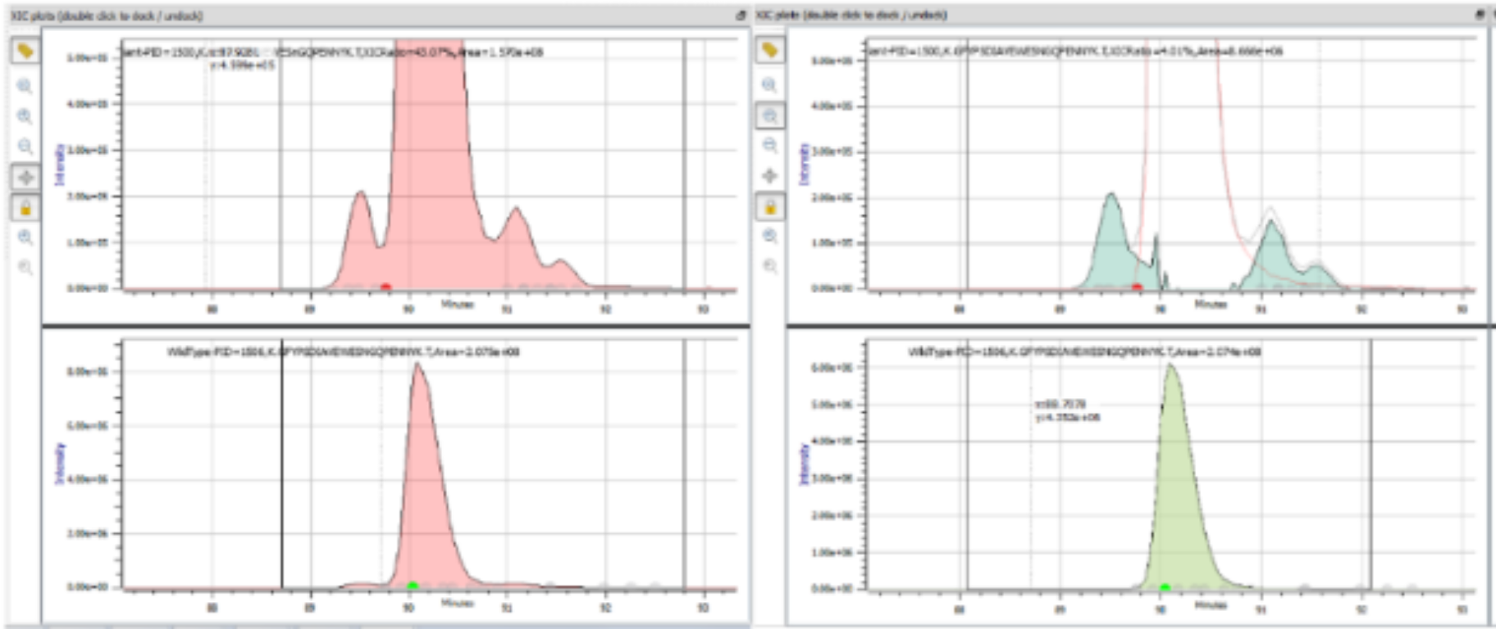Click the first magnifier below the tag, left panel

[25, 86]
